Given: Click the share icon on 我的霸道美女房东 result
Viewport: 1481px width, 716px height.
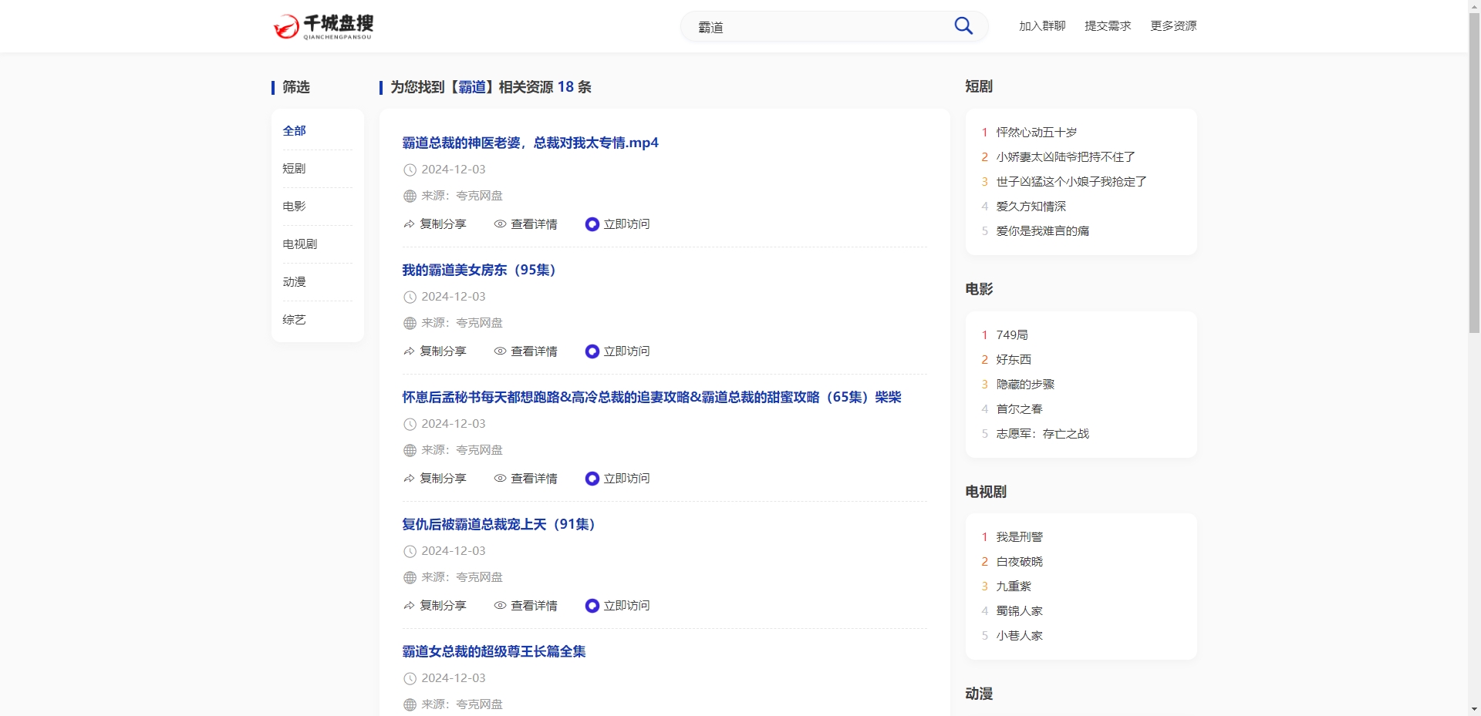Looking at the screenshot, I should 408,351.
